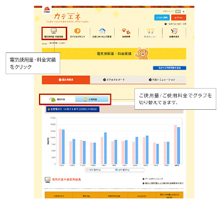Open the usage and bill statement issue link

(x=163, y=183)
